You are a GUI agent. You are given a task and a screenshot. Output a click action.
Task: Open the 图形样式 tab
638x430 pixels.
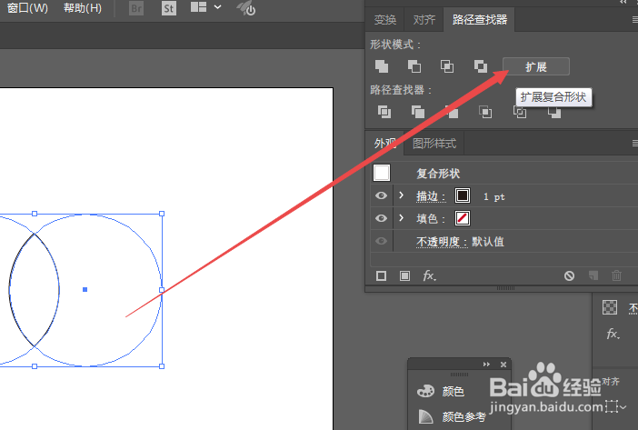pyautogui.click(x=434, y=144)
